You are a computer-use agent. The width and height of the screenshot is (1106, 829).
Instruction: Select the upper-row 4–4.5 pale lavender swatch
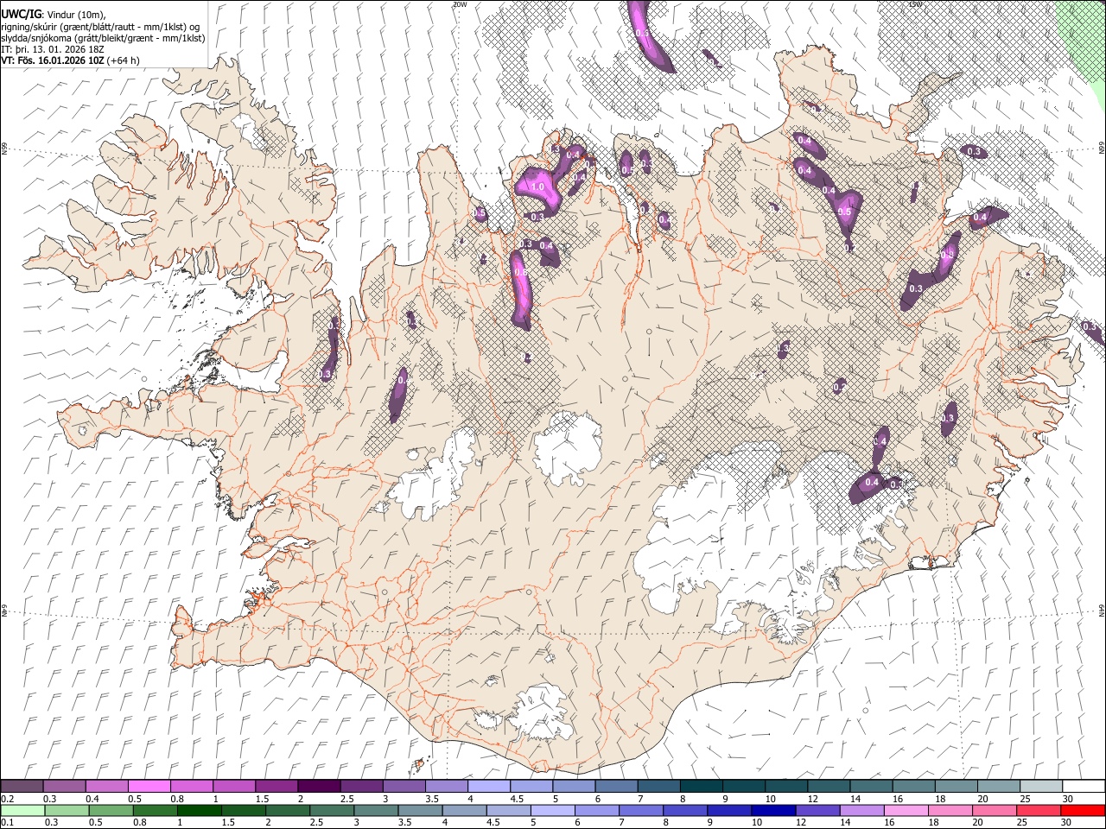click(x=489, y=787)
